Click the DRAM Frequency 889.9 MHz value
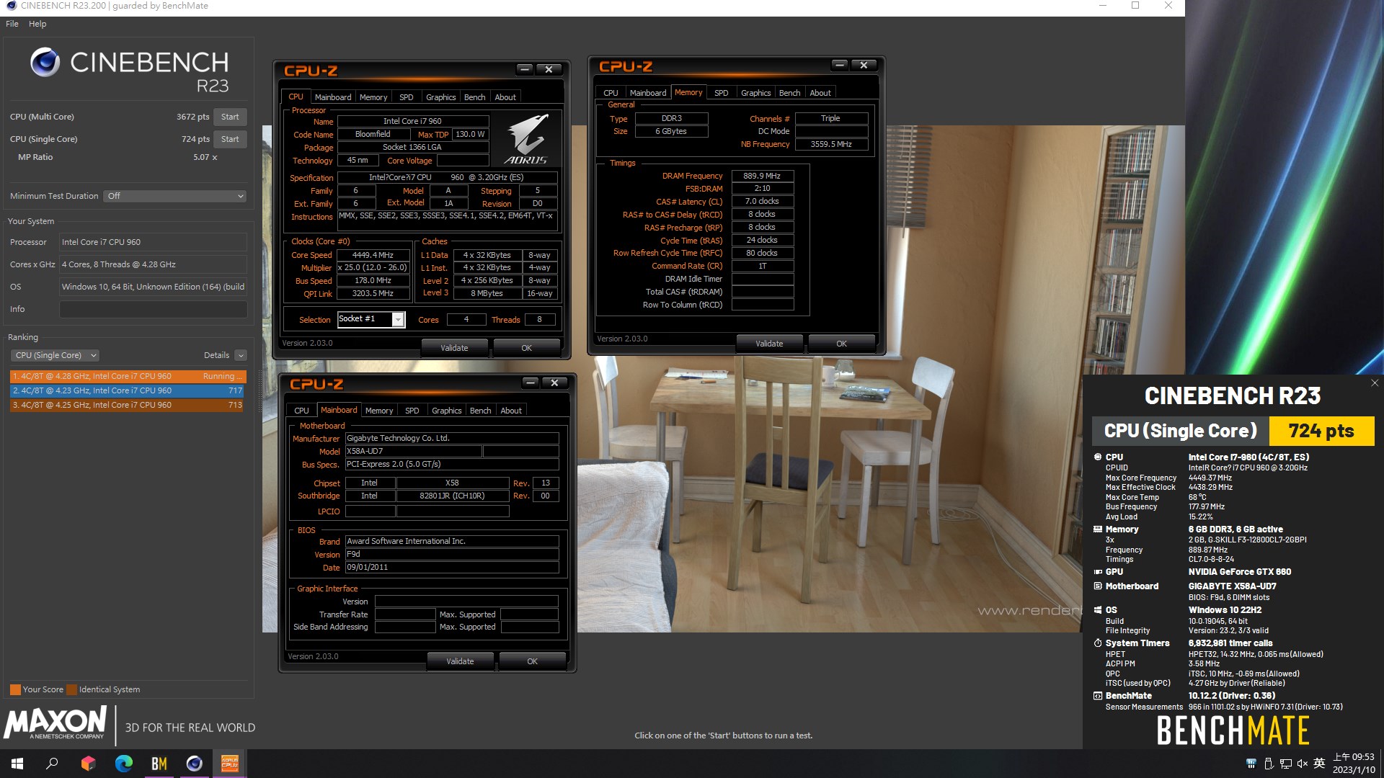Screen dimensions: 1384x778 tap(762, 176)
